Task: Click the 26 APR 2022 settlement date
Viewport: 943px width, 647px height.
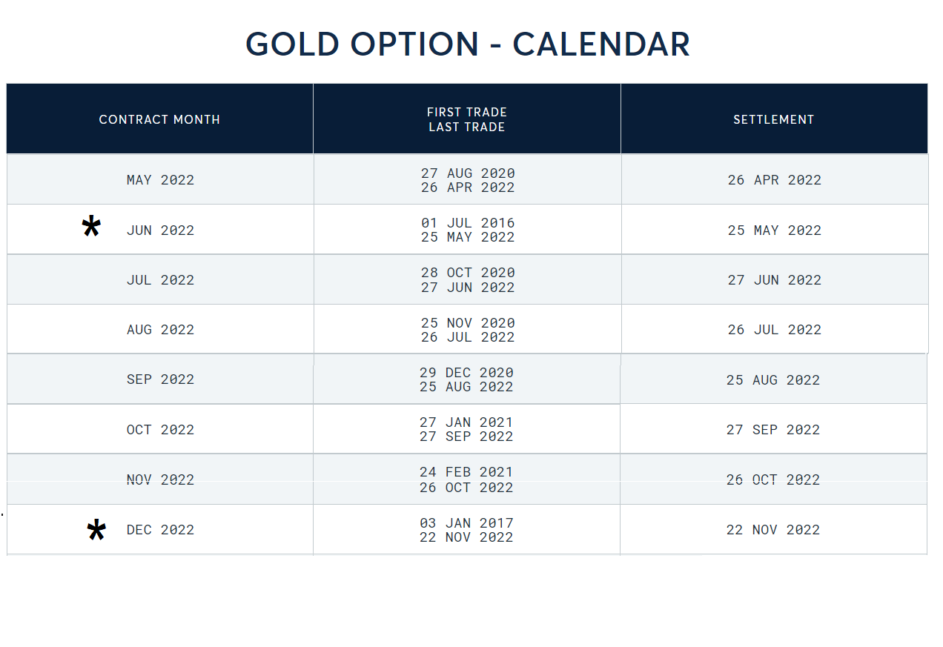Action: click(x=775, y=180)
